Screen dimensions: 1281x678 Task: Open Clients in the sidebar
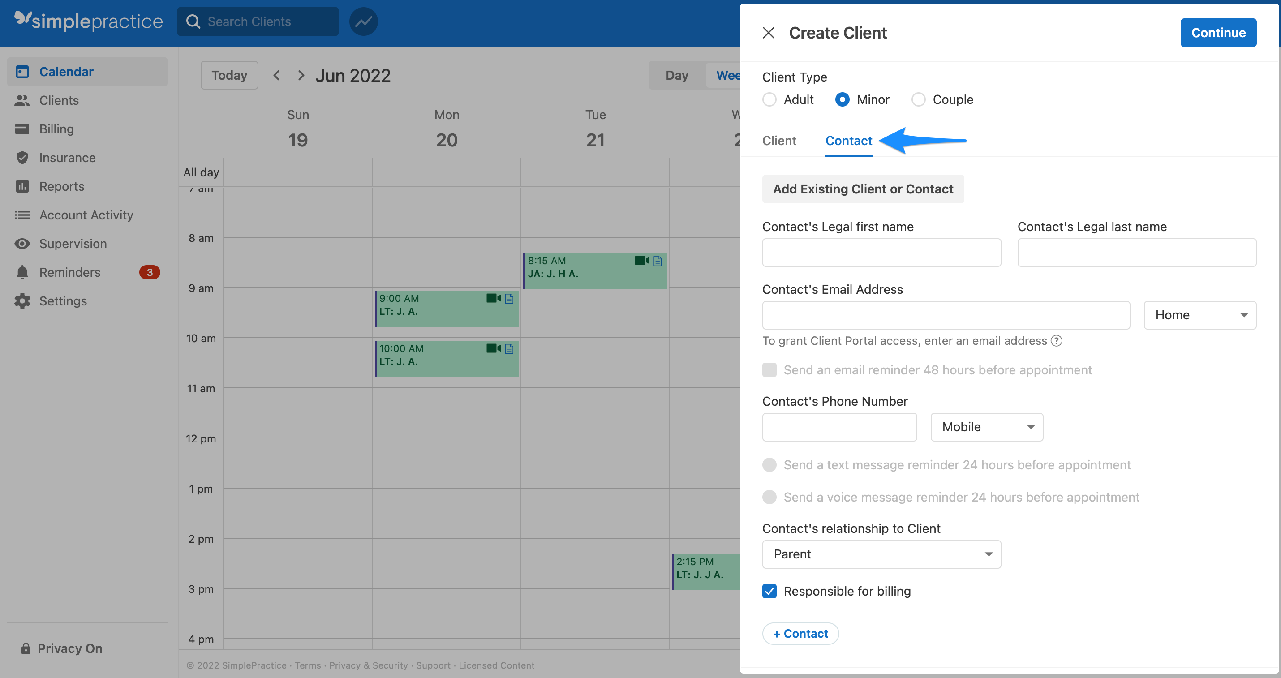point(87,100)
